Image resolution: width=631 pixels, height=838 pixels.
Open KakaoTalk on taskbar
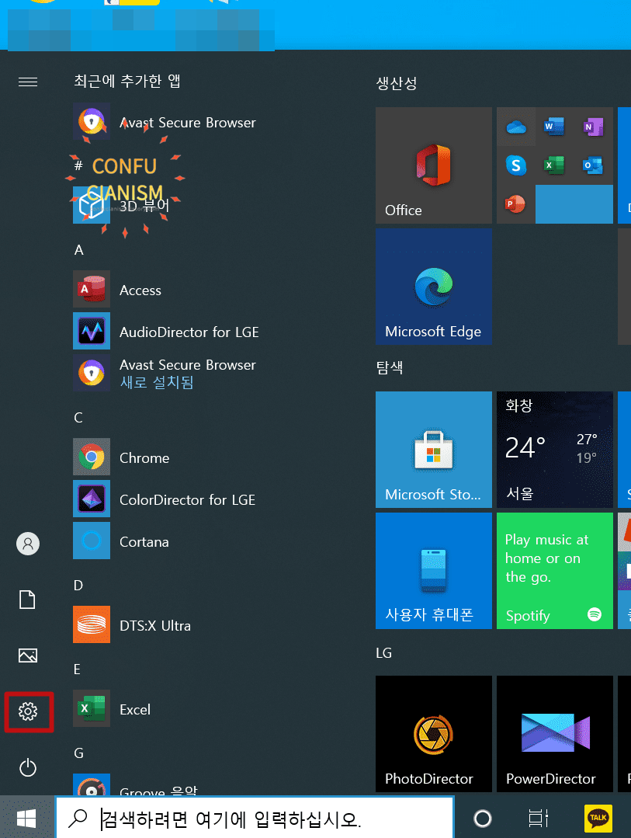[x=598, y=818]
